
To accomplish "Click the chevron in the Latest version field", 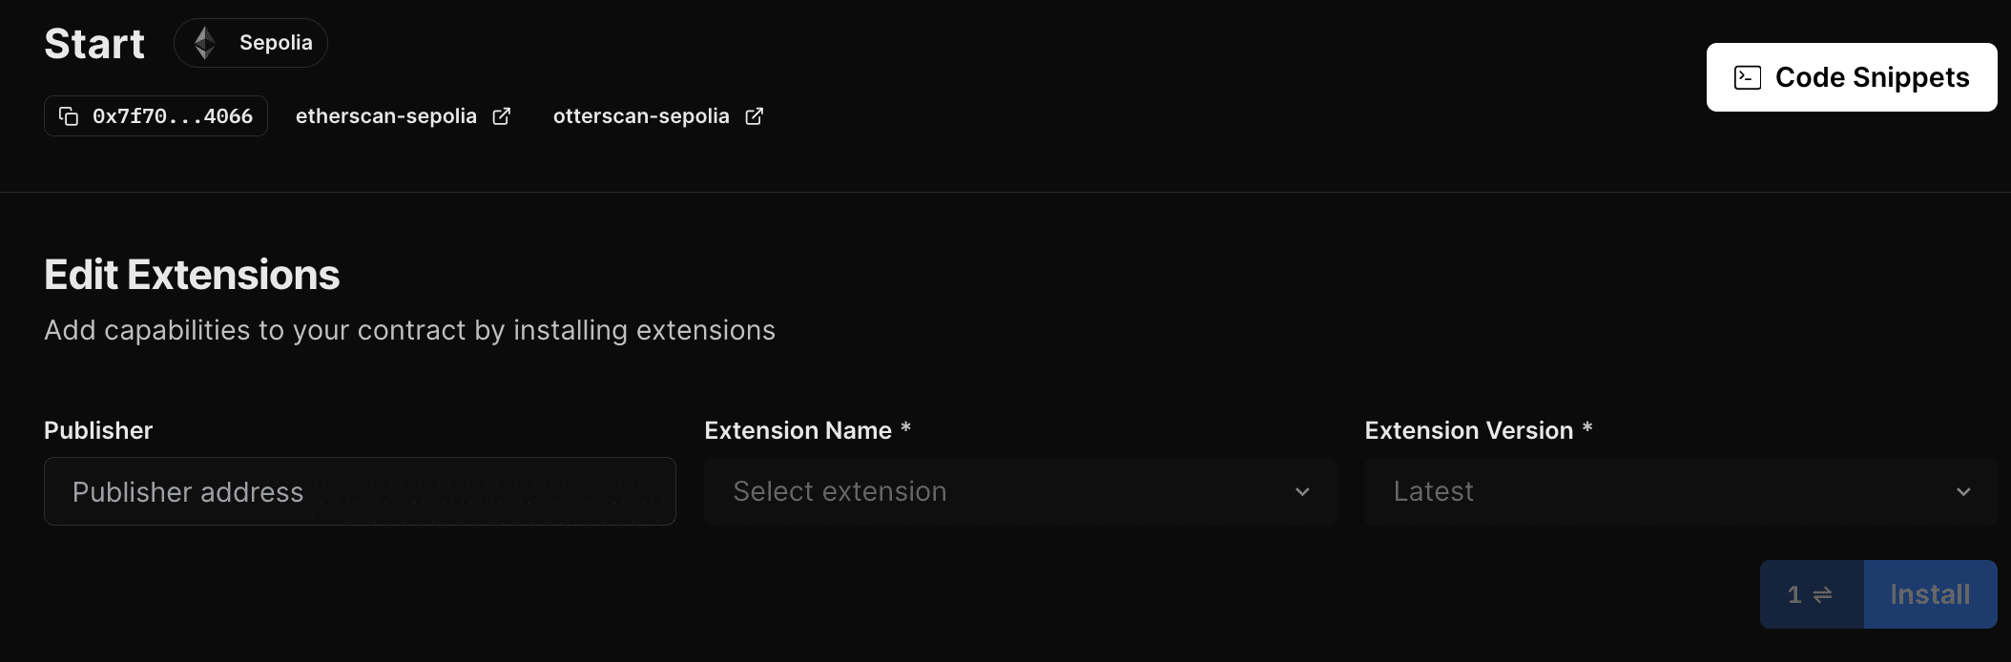I will point(1963,492).
